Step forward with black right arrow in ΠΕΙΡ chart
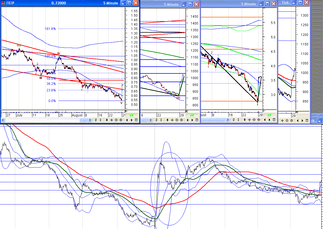This screenshot has height=229, width=323. [132, 120]
